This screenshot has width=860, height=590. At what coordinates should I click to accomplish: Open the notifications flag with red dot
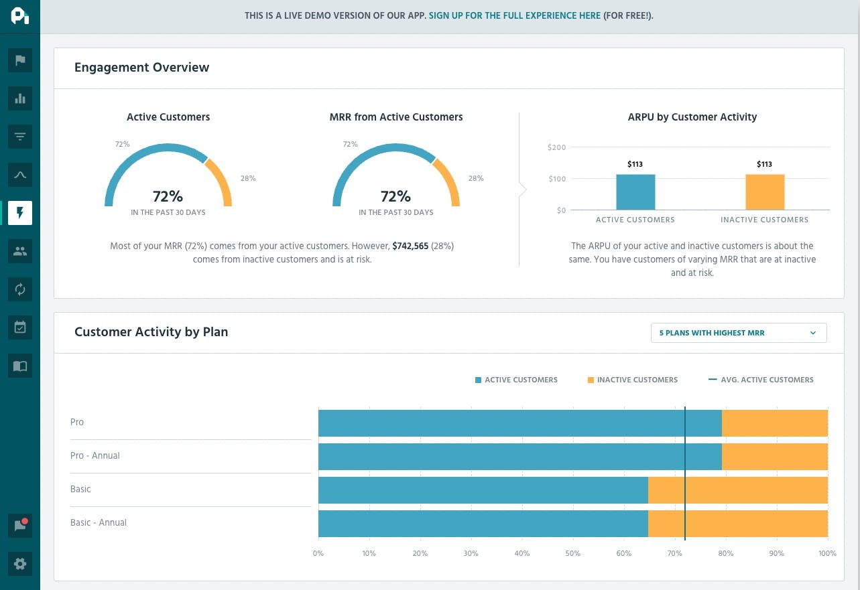coord(20,526)
